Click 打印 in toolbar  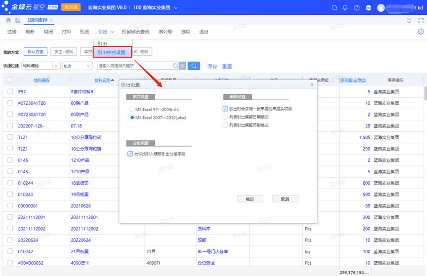point(66,32)
